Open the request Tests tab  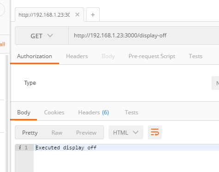coord(195,56)
